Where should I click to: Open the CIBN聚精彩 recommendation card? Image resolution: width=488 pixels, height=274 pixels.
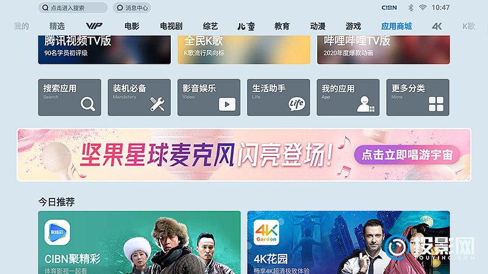(140, 242)
